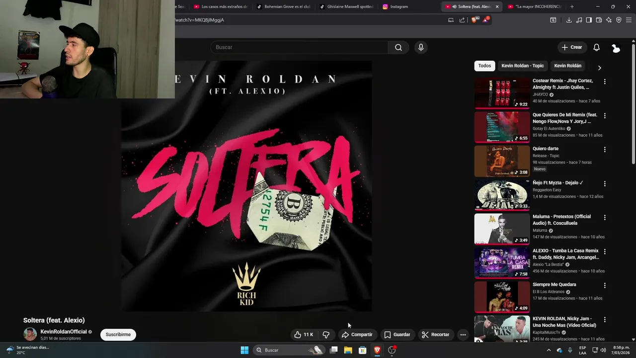636x358 pixels.
Task: Like the Soltera video
Action: 304,335
